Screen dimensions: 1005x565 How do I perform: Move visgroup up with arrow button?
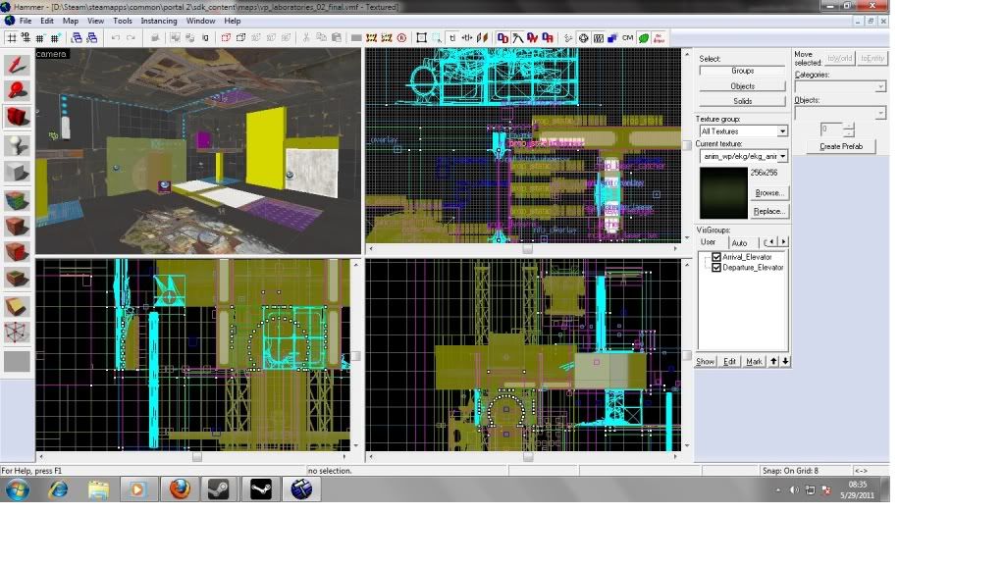click(773, 362)
